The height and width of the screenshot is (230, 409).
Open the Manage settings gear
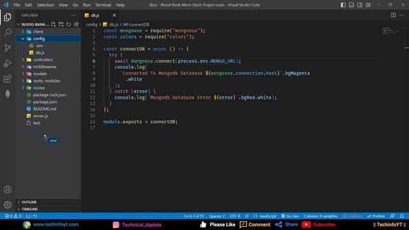[8, 204]
